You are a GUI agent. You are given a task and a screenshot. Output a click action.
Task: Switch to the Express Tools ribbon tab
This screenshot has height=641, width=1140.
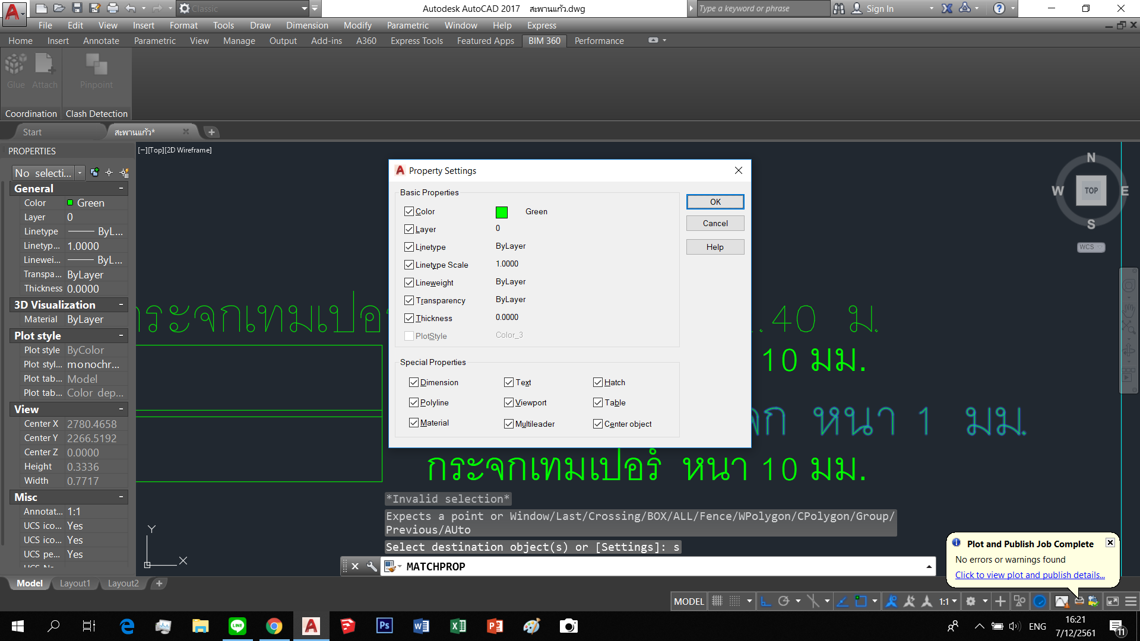[416, 40]
